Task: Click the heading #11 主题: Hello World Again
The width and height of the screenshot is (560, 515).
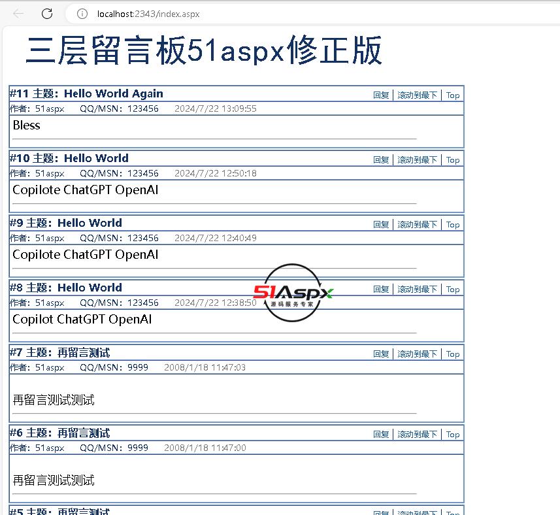Action: (x=86, y=93)
